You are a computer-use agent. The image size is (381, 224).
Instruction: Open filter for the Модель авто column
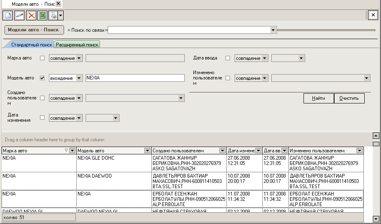(x=147, y=151)
